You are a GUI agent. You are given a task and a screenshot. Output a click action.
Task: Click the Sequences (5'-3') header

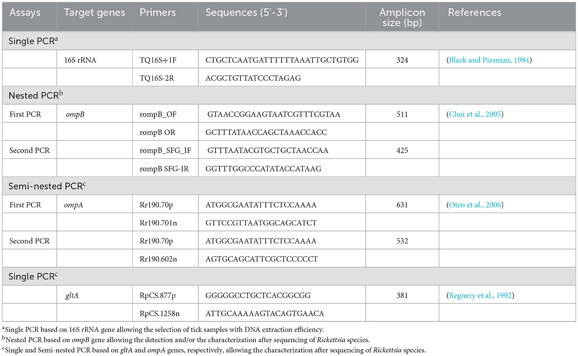pos(246,13)
